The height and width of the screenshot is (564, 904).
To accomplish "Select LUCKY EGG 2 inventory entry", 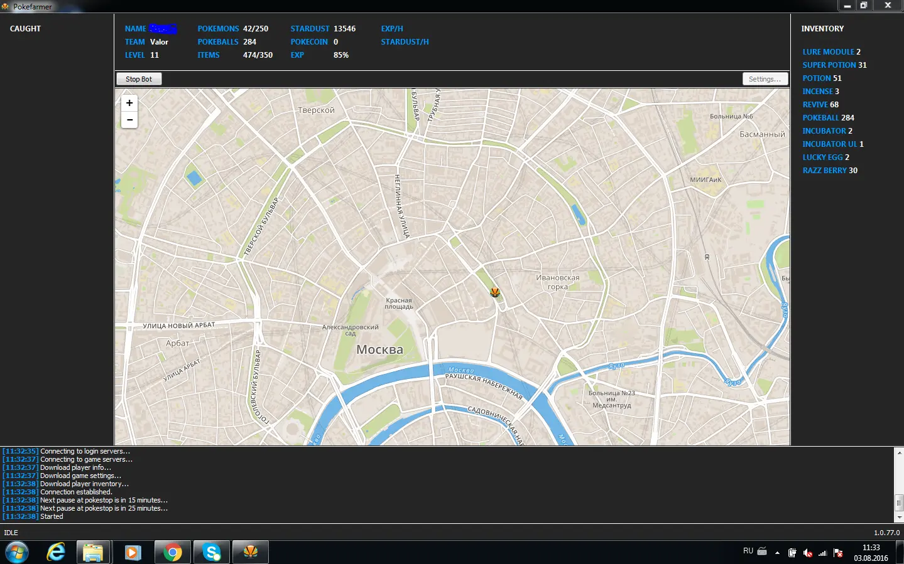I will [825, 157].
